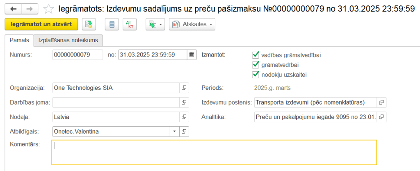Open the Izdevumu postenis item via its icon
Screen dimensions: 420x171
coord(381,102)
